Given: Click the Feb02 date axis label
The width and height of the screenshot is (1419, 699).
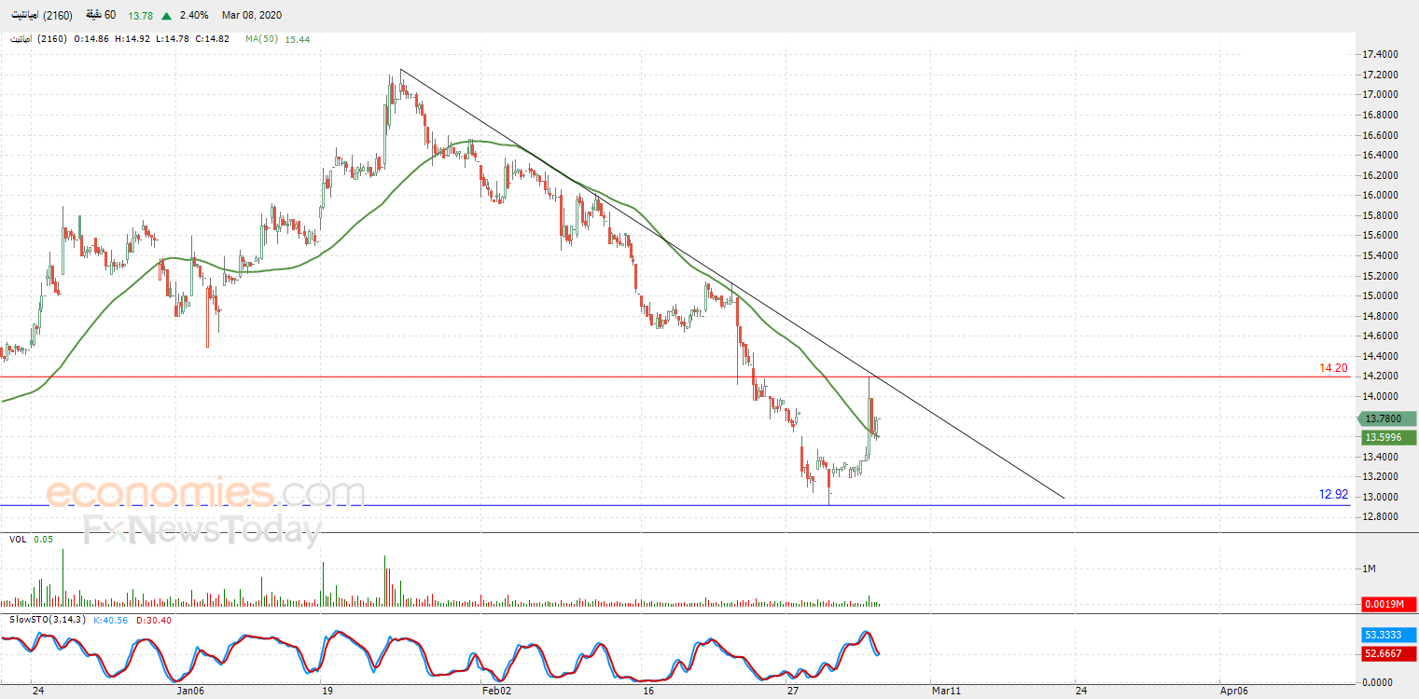Looking at the screenshot, I should [496, 691].
